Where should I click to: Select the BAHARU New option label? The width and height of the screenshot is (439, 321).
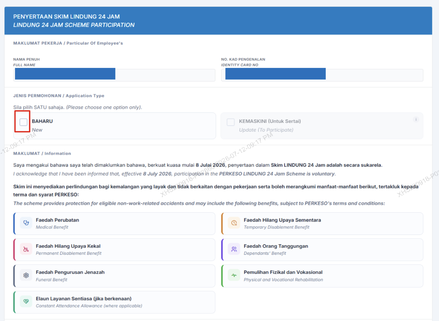[42, 125]
